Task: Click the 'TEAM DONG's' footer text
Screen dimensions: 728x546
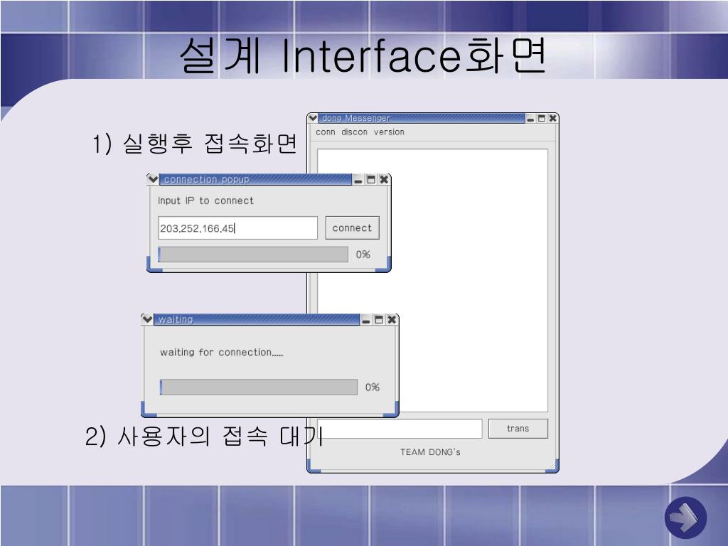Action: (430, 452)
